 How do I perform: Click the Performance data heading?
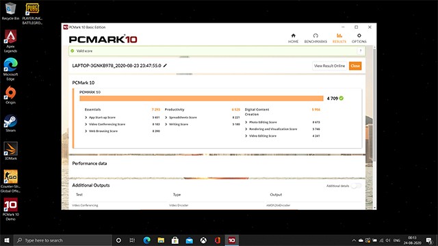click(90, 163)
